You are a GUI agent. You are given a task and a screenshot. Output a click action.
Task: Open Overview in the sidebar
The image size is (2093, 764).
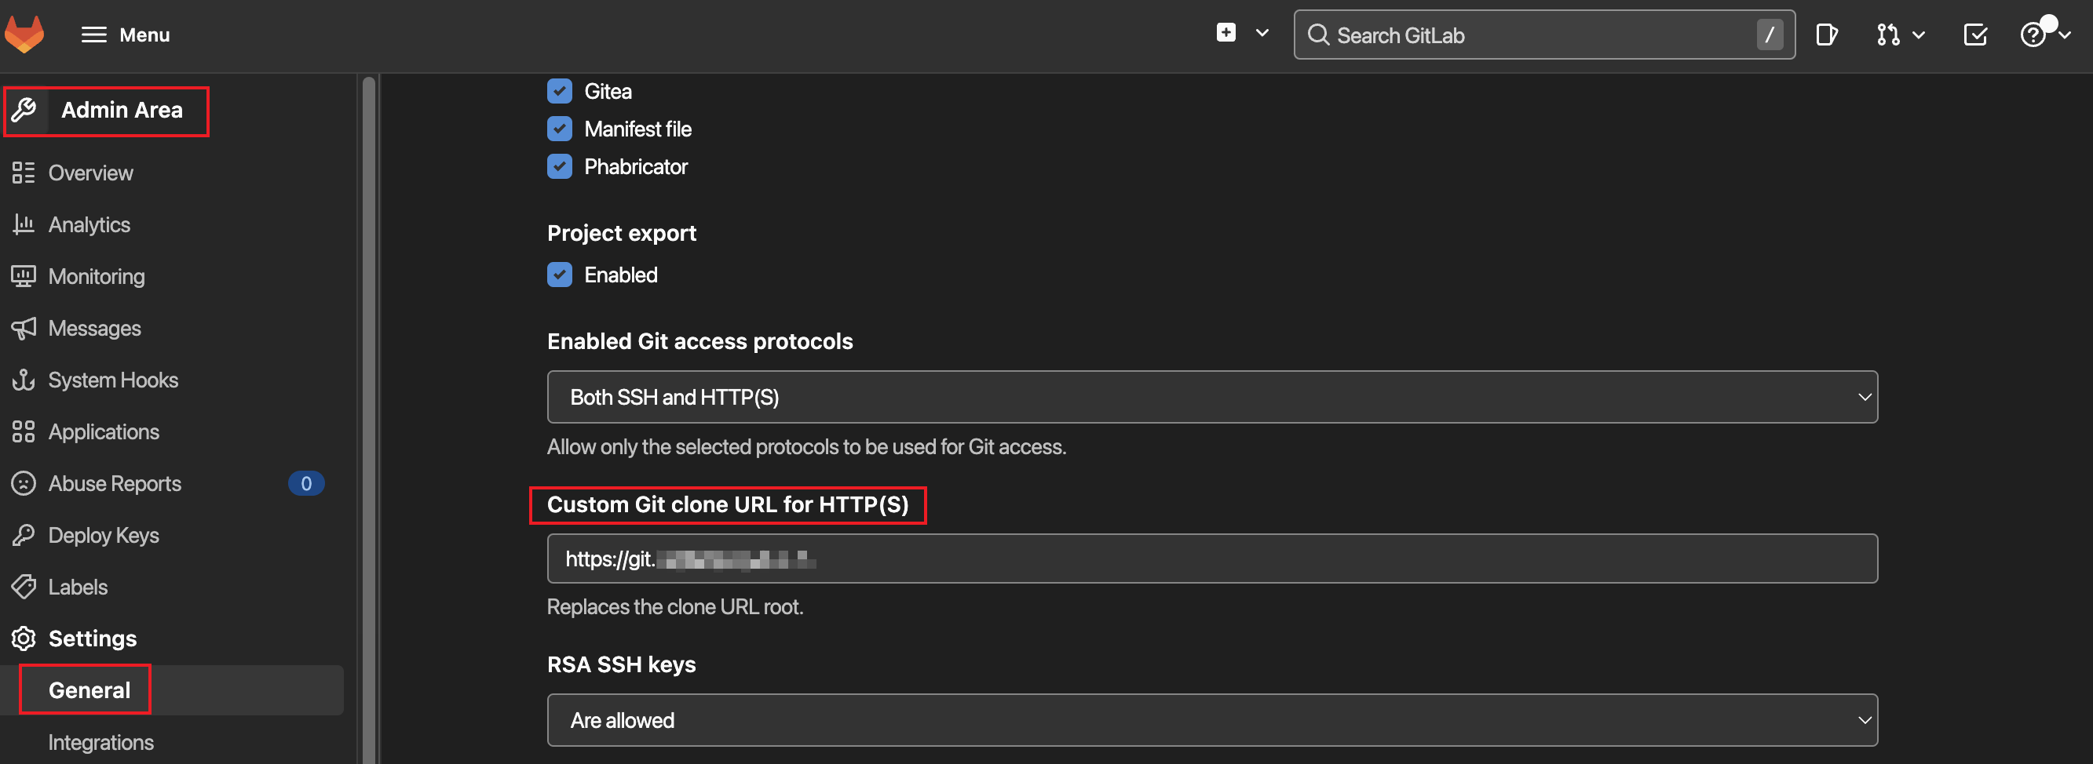pyautogui.click(x=90, y=173)
